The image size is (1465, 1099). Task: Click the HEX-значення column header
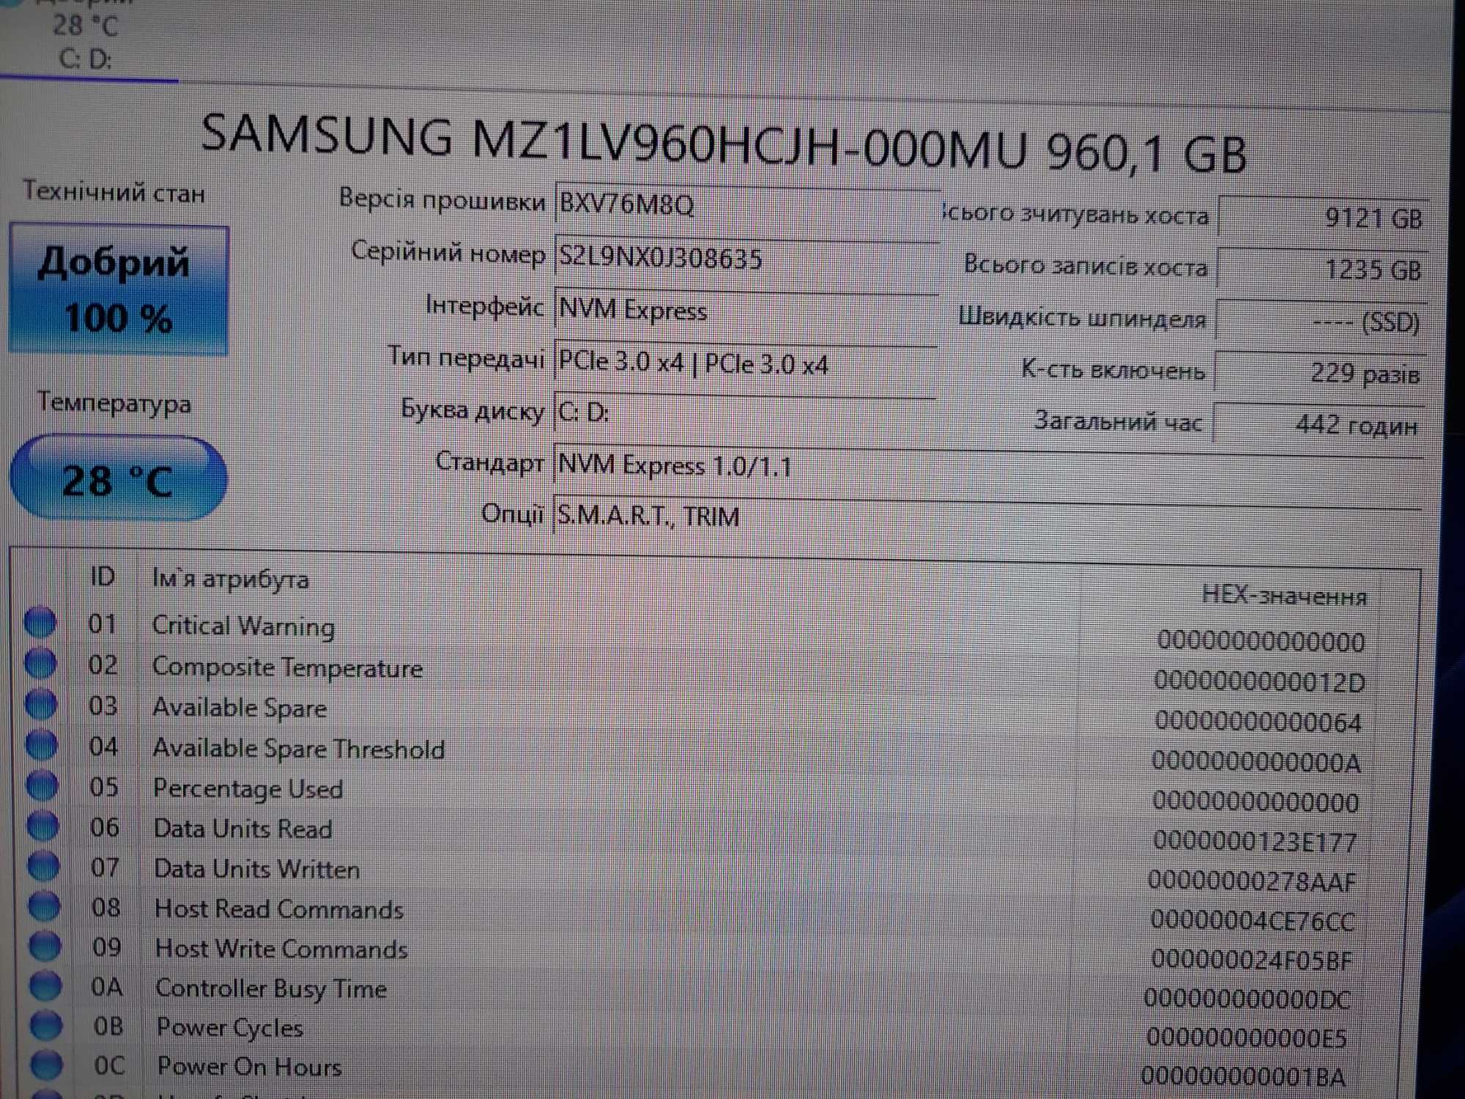tap(1284, 596)
